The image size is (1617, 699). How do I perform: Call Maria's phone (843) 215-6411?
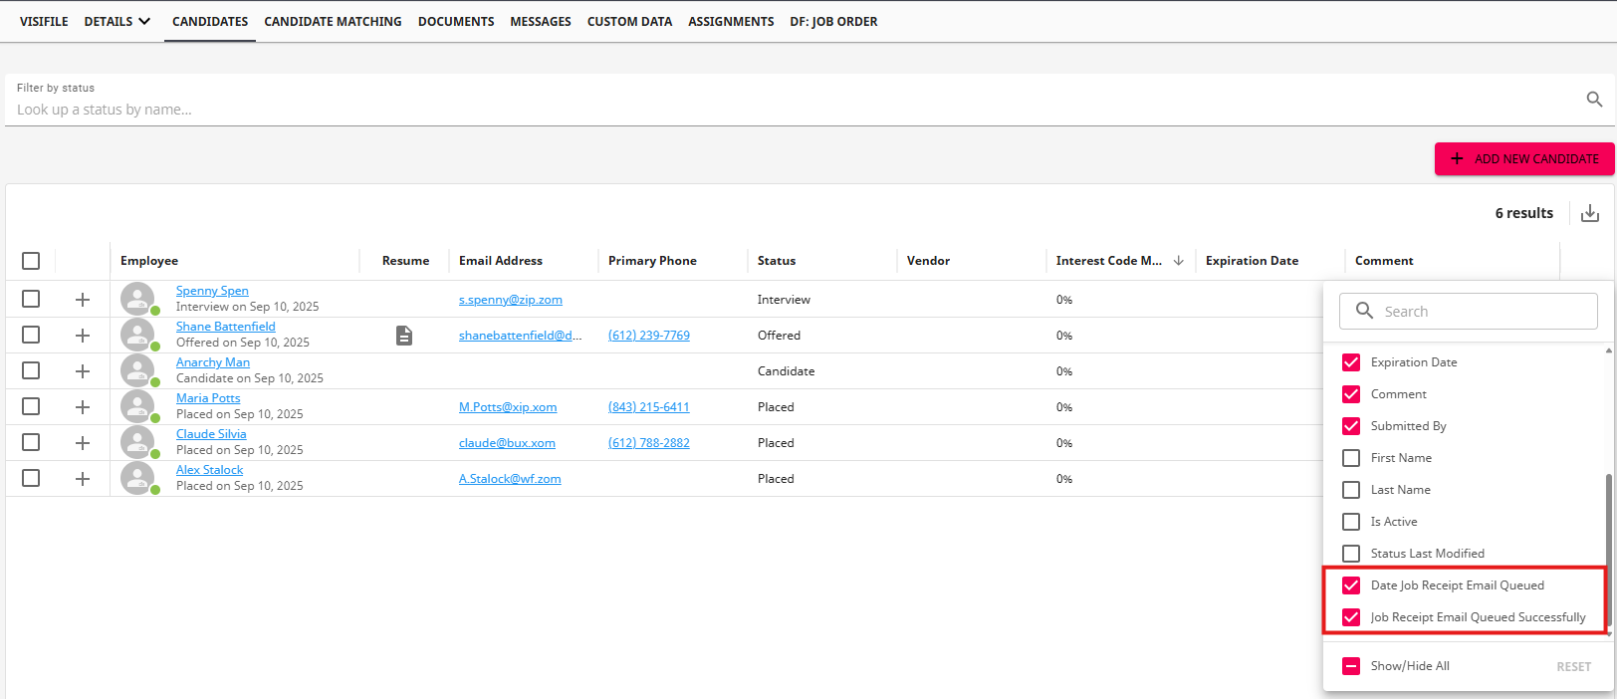click(649, 407)
